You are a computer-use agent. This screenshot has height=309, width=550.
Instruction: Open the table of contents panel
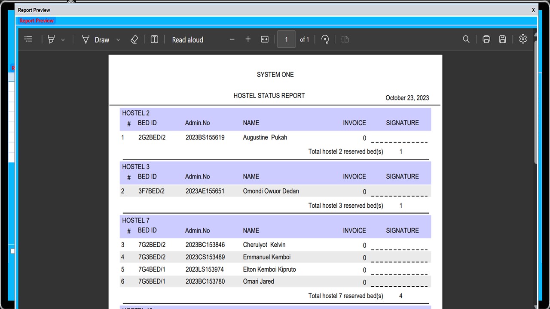point(28,39)
